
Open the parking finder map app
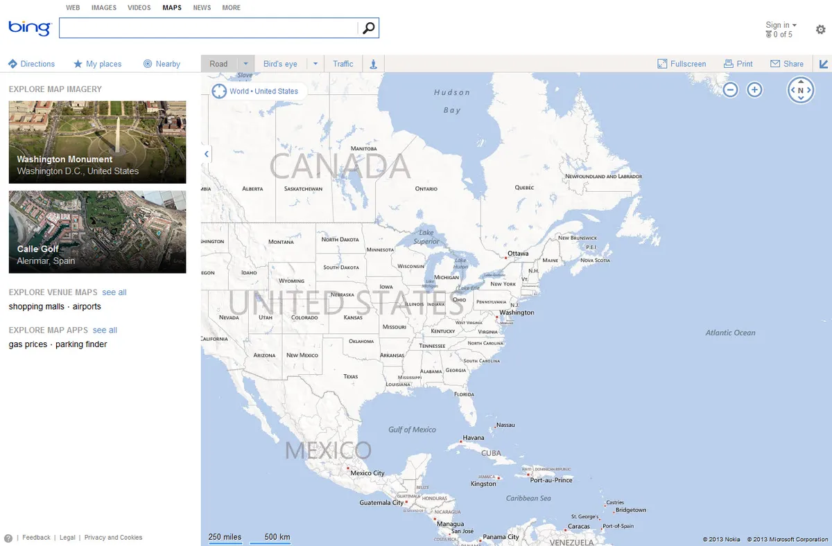pos(80,344)
